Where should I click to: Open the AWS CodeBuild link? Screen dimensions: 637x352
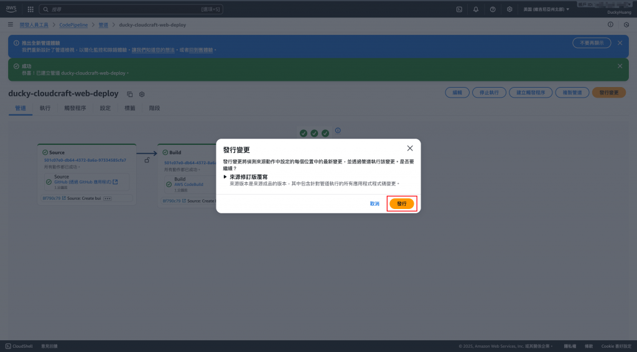(189, 184)
